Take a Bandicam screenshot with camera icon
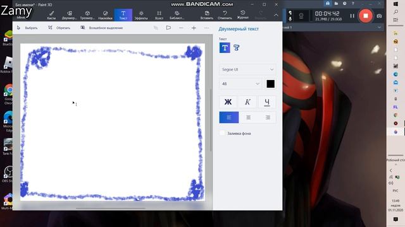Viewport: 405px width, 227px height. pyautogui.click(x=379, y=16)
